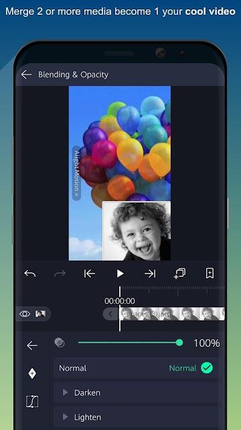Viewport: 241px width, 430px height.
Task: Toggle layer visibility eye icon
Action: [x=25, y=314]
